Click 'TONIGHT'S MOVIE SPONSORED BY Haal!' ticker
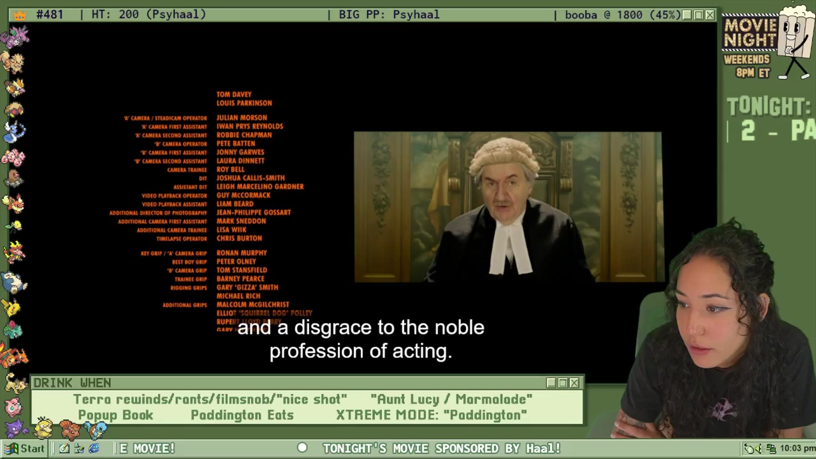Image resolution: width=816 pixels, height=459 pixels. pos(442,448)
